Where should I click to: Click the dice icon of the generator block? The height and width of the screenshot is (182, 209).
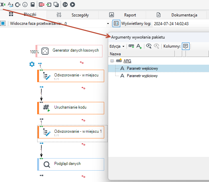[x=45, y=51]
